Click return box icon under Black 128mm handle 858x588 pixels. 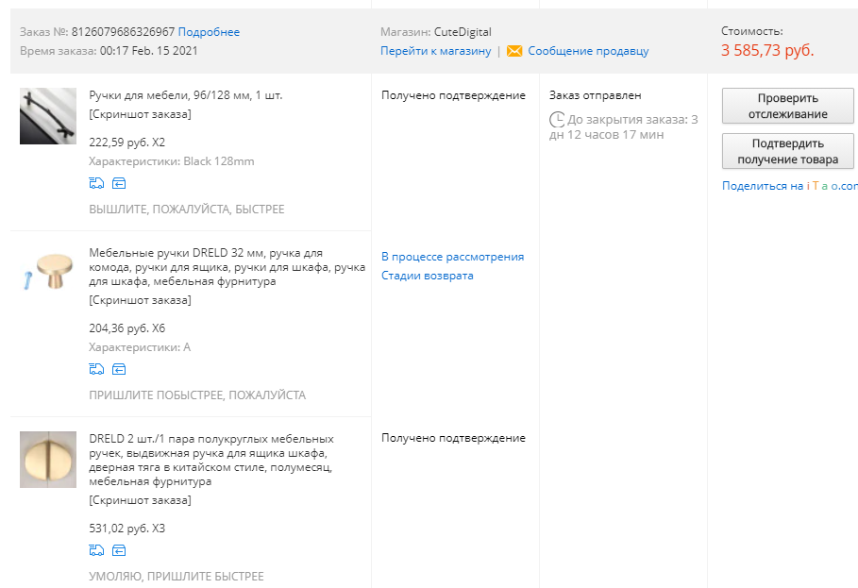tap(119, 183)
